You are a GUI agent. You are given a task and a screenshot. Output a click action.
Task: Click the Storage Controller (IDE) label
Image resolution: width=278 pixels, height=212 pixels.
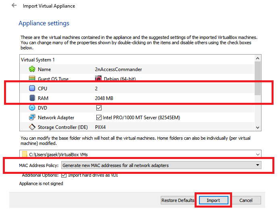click(63, 127)
